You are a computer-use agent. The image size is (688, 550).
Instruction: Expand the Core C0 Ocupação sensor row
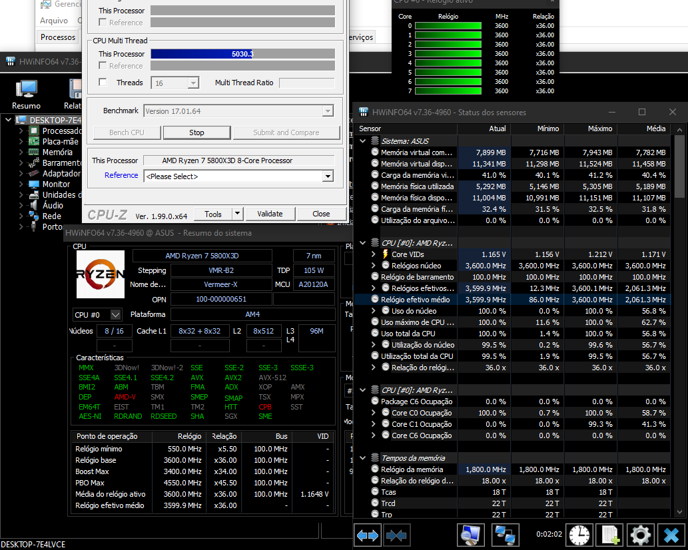[x=374, y=413]
